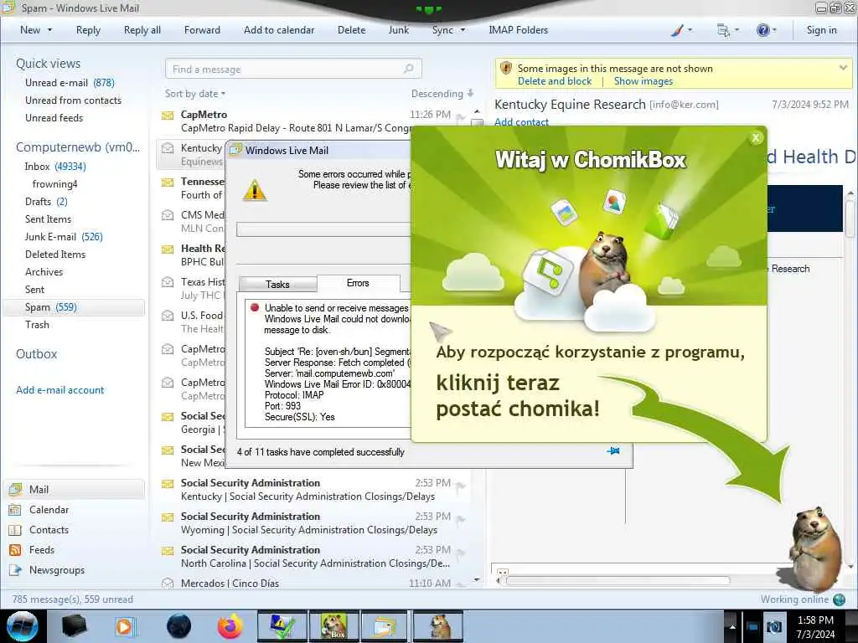Click open envelope icon of Texas Hist message
This screenshot has height=643, width=858.
click(168, 282)
